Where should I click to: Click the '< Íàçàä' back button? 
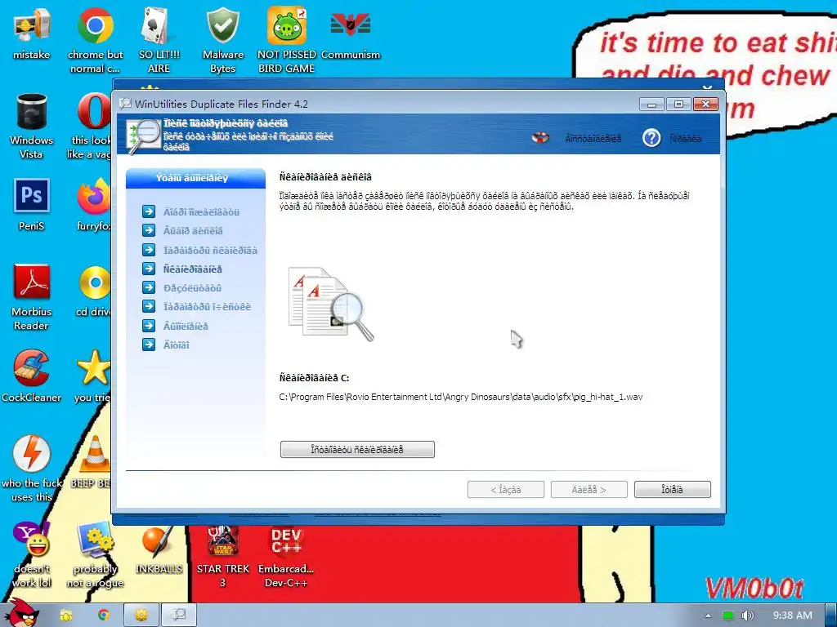point(505,490)
